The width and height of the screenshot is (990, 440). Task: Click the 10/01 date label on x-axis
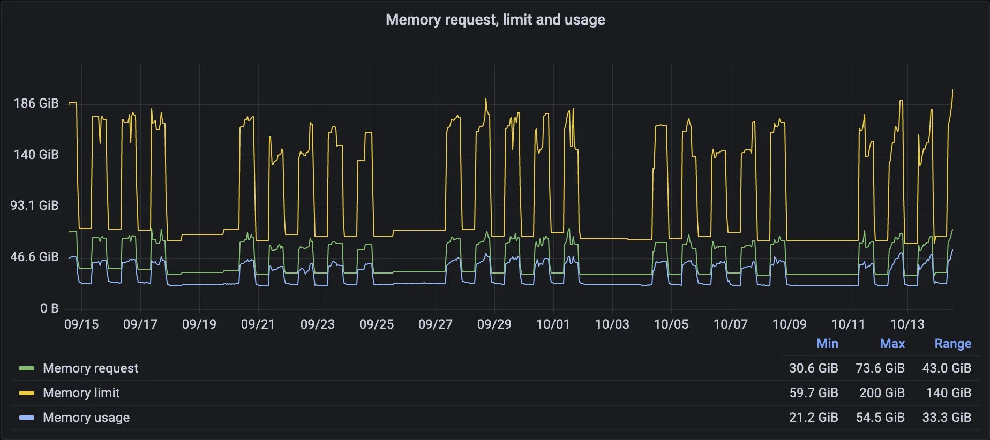tap(553, 324)
